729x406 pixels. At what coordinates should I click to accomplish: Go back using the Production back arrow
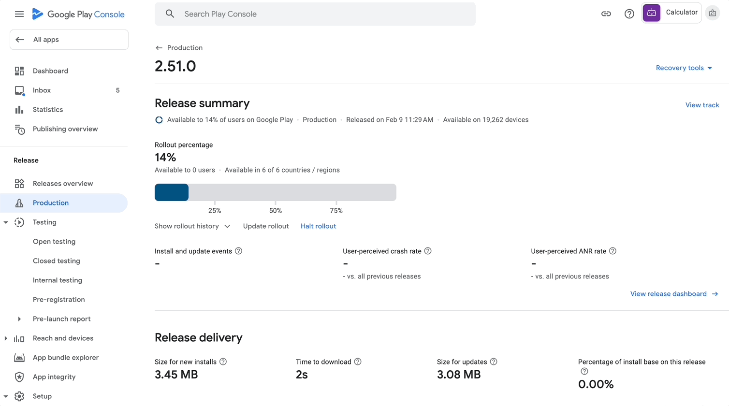click(159, 48)
